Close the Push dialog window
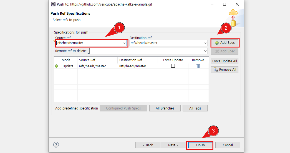This screenshot has width=290, height=153. click(237, 4)
